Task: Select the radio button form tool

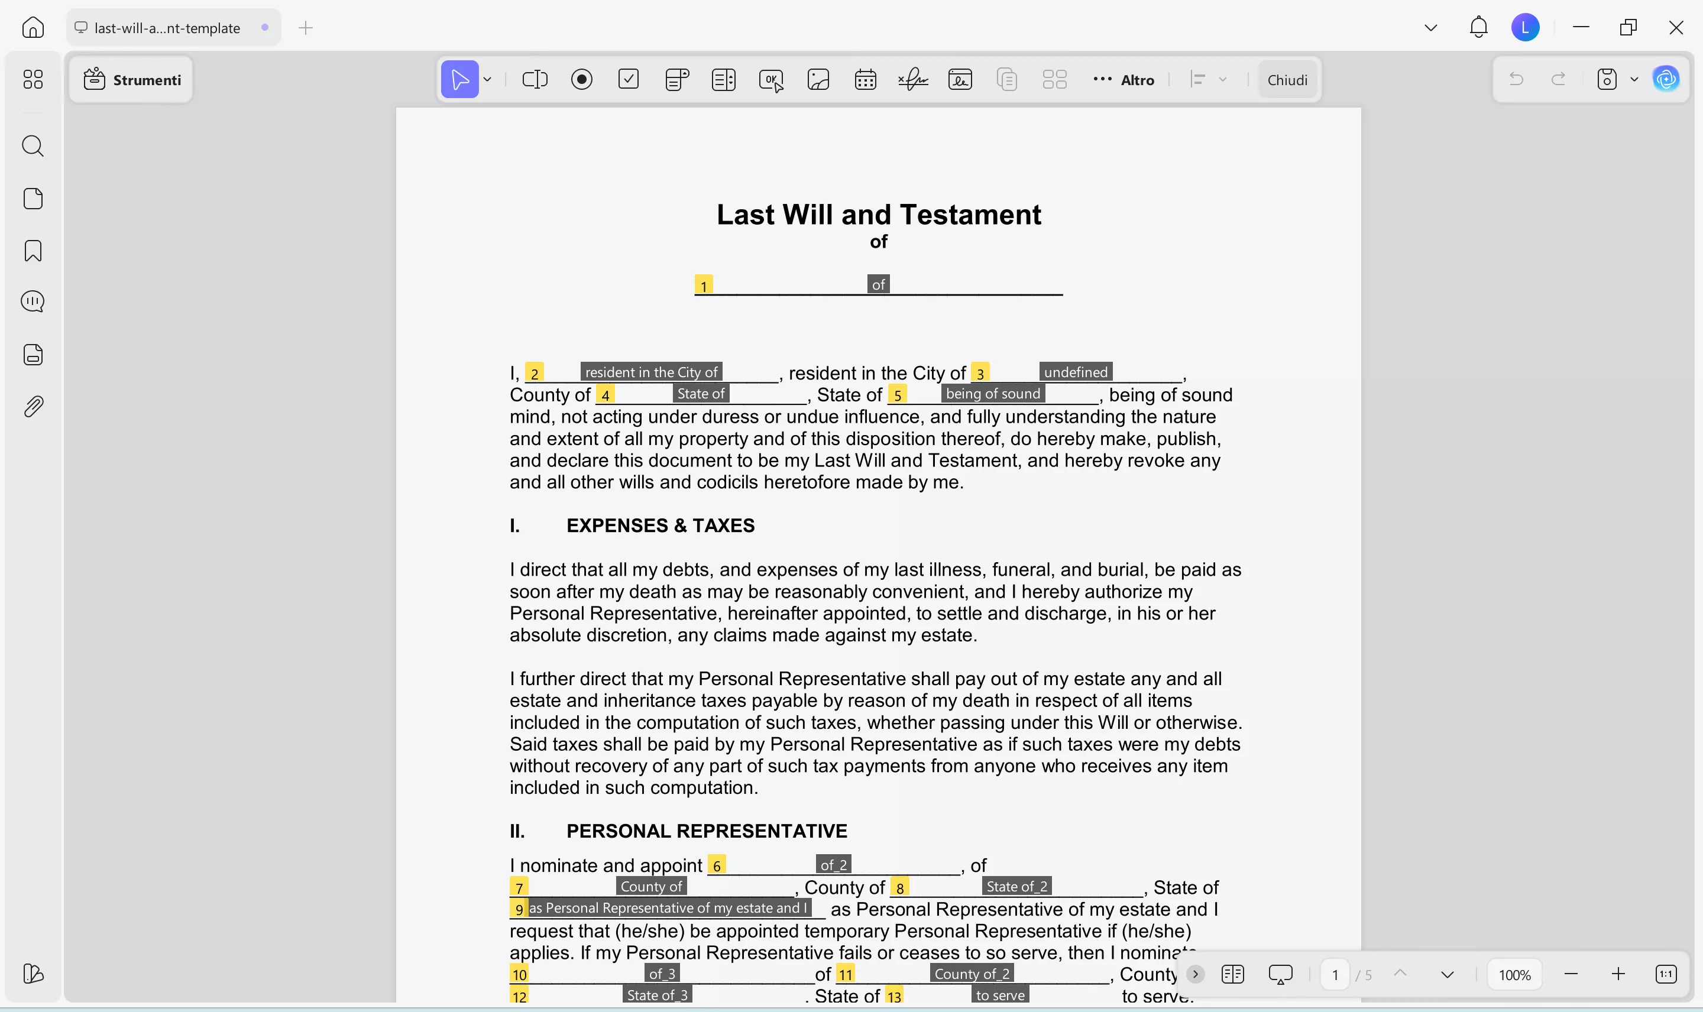Action: click(582, 80)
